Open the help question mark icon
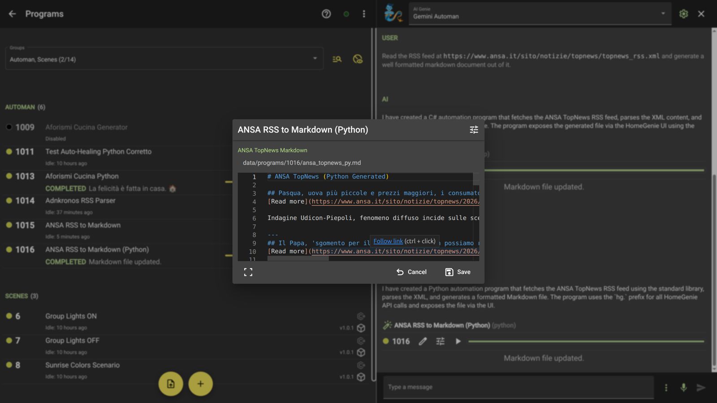The height and width of the screenshot is (403, 717). click(x=326, y=14)
